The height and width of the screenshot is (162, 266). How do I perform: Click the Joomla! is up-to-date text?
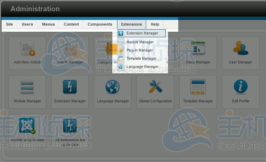coord(27,140)
